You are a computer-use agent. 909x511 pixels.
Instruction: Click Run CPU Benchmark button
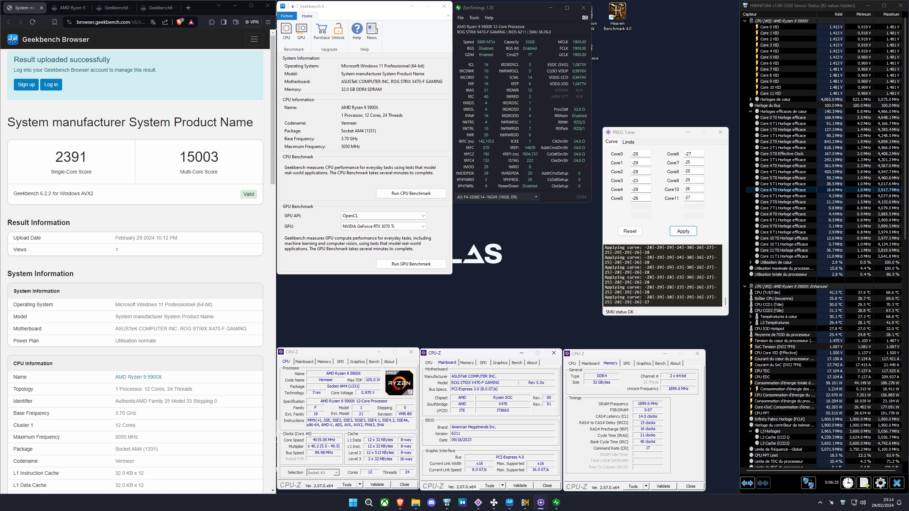click(411, 193)
